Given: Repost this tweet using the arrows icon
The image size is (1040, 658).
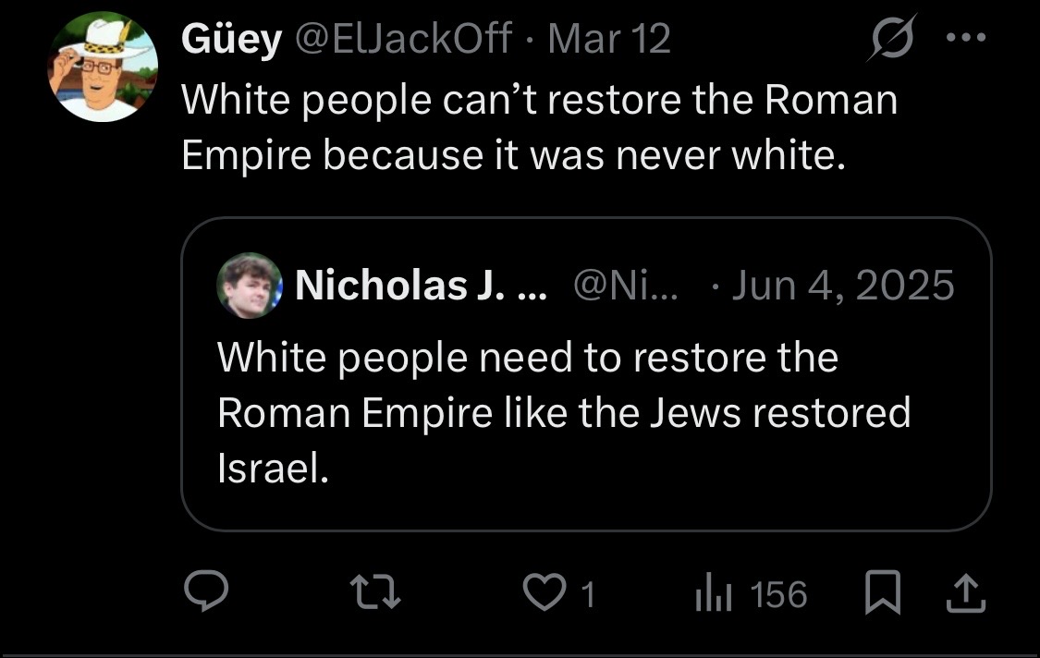Looking at the screenshot, I should 379,593.
